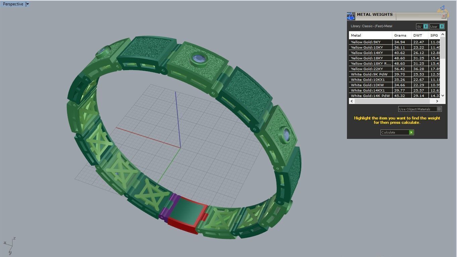Select the White Gold:10KX1 row
The image size is (457, 257).
point(394,80)
